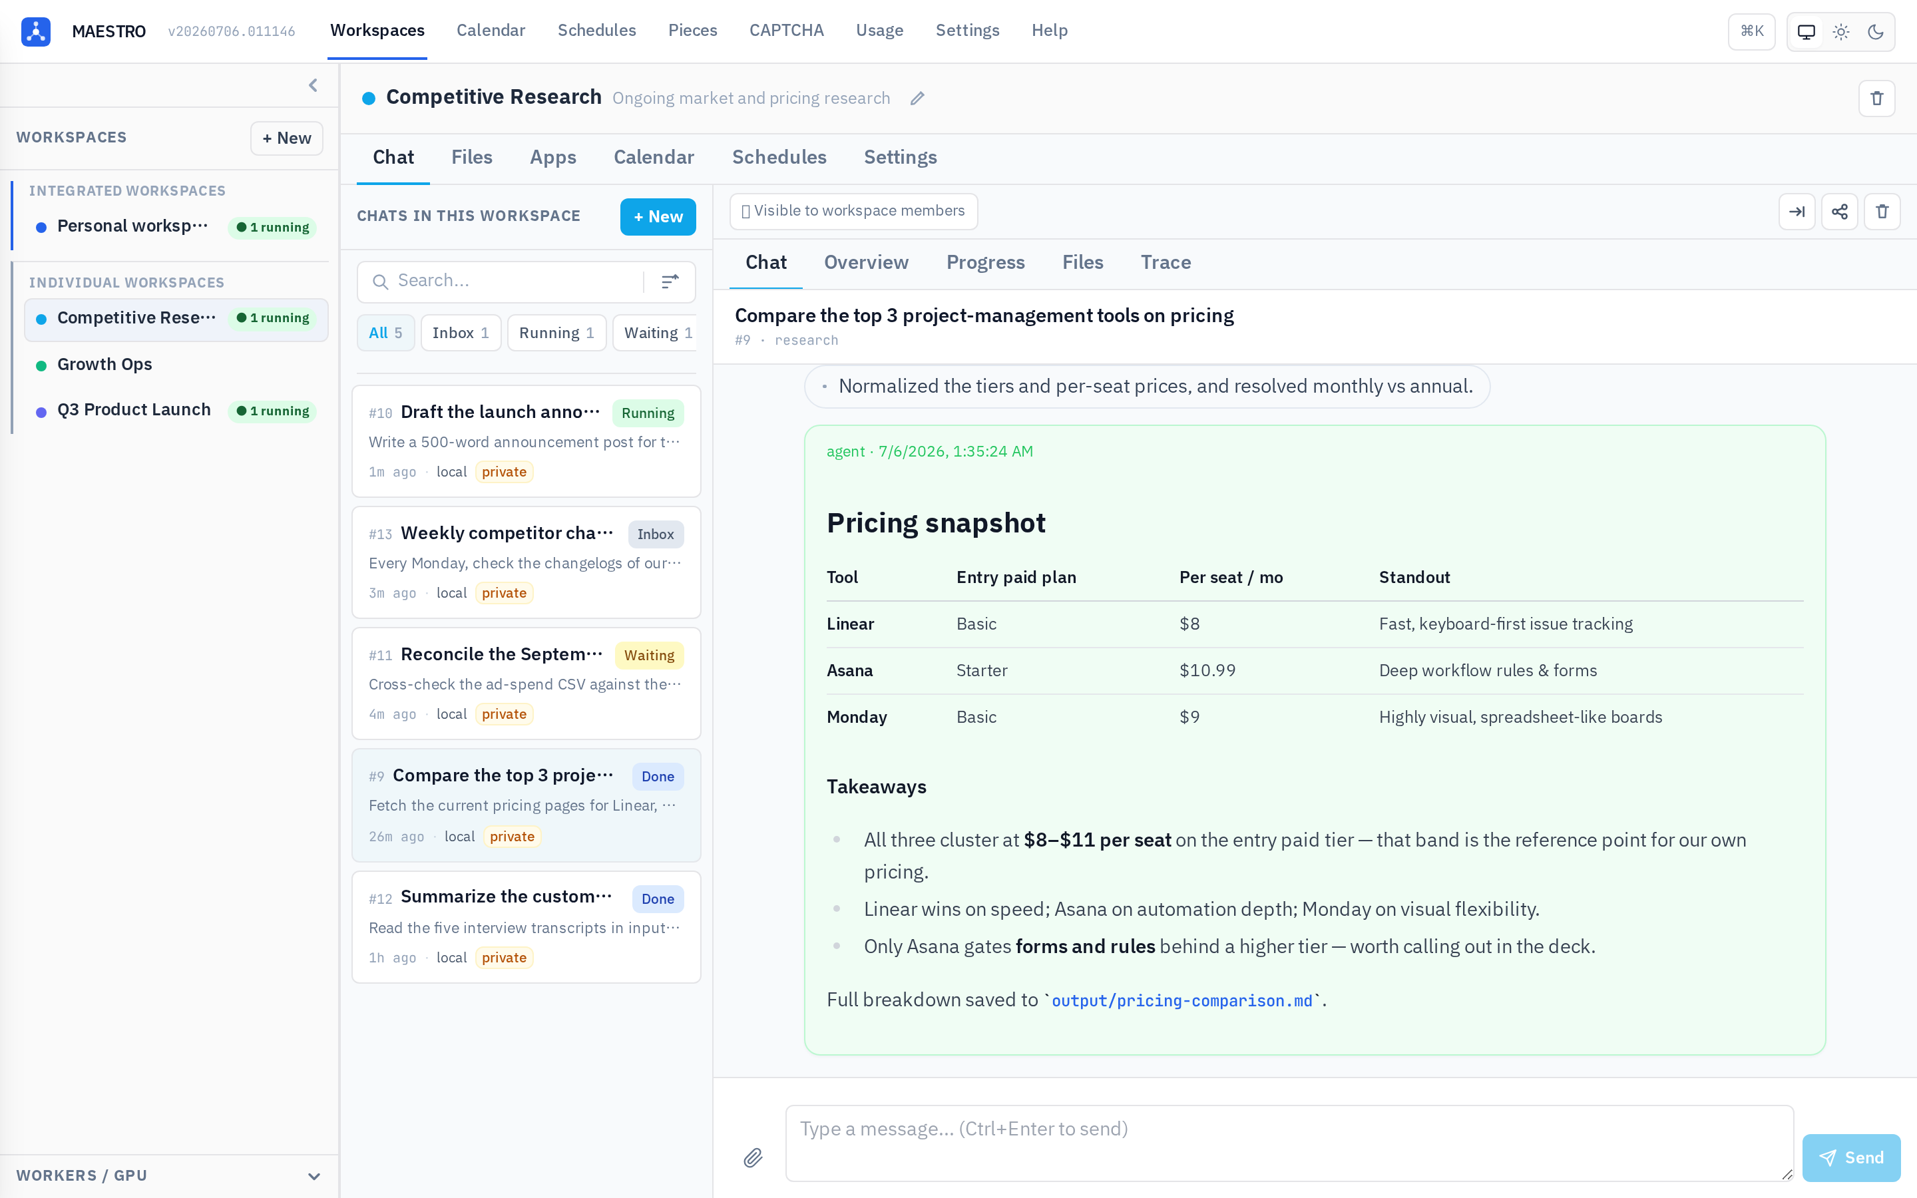This screenshot has width=1917, height=1198.
Task: Click the Running status badge on chat #10
Action: (647, 413)
